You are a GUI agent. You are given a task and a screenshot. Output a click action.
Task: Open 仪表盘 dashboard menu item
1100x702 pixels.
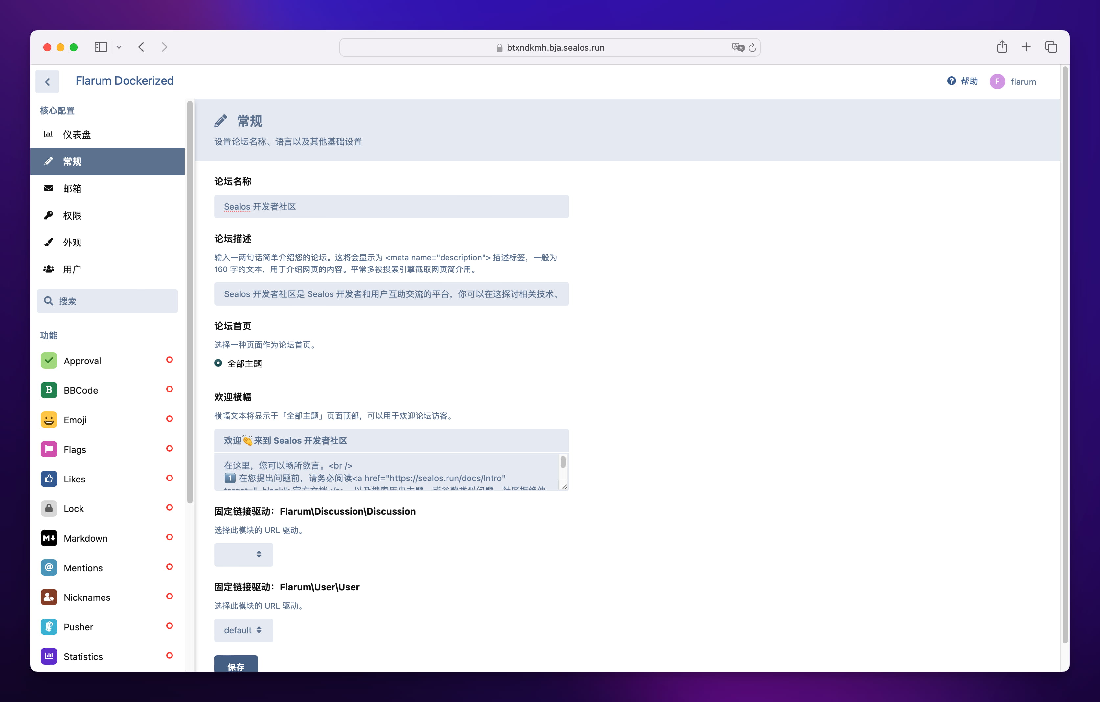click(x=107, y=134)
